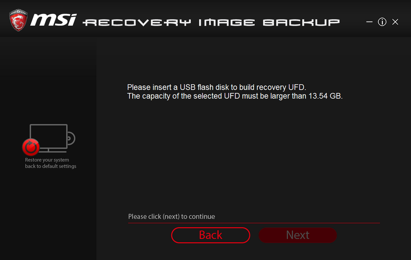
Task: Click the MSI dragon shield logo
Action: pyautogui.click(x=18, y=20)
